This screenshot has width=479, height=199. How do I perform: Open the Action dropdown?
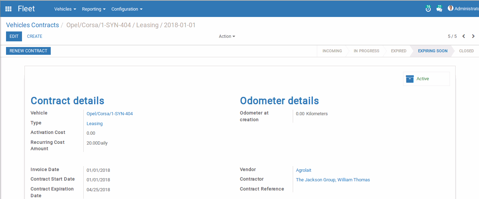tap(227, 36)
